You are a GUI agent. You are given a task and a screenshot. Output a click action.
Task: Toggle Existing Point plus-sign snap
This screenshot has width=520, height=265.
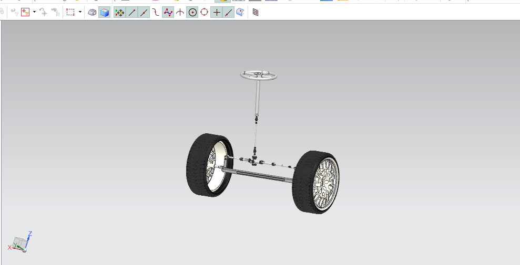coord(217,13)
